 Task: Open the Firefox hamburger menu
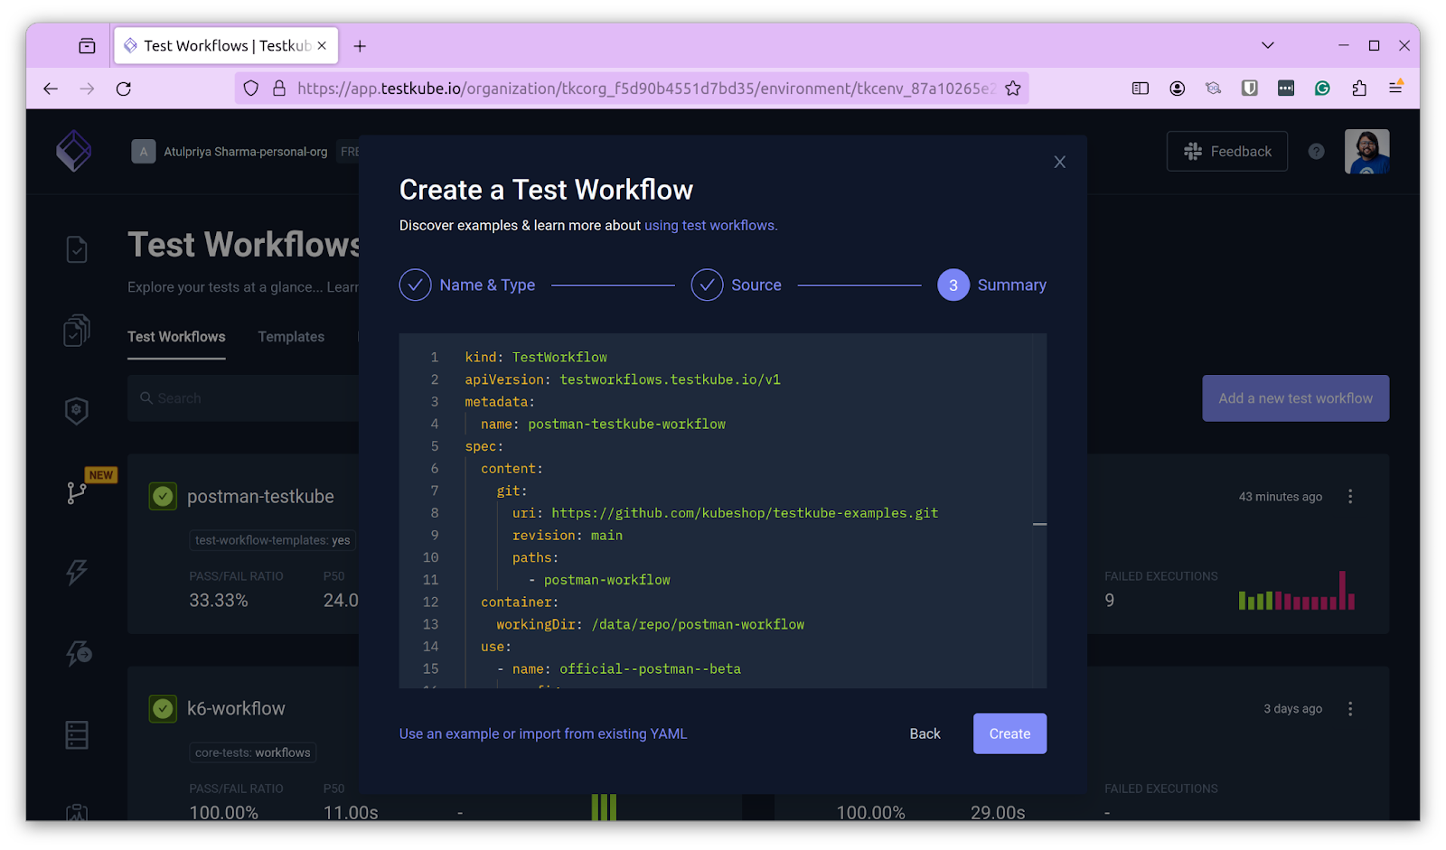coord(1395,88)
